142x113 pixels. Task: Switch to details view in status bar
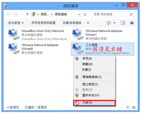pyautogui.click(x=128, y=107)
